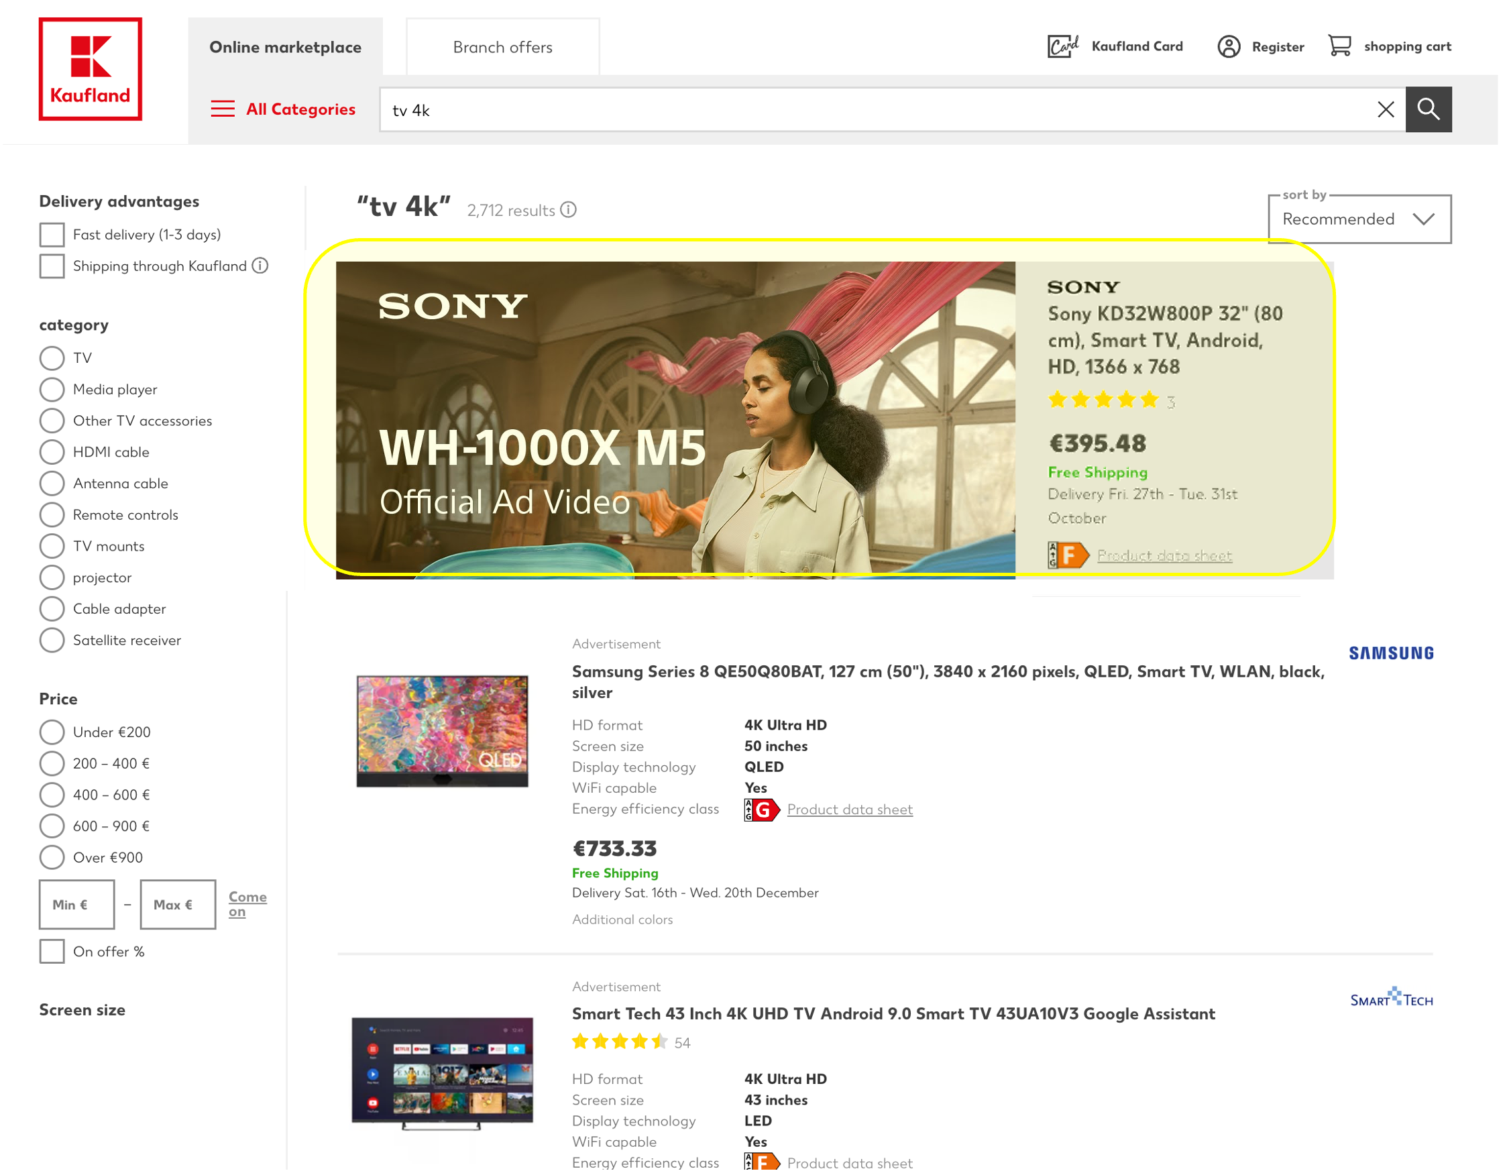Select the Media player category
1509x1171 pixels.
point(52,390)
